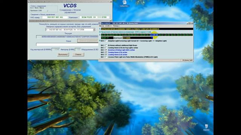Image resolution: width=241 pixels, height=135 pixels.
Task: Uncheck Bit 4 Assistance Driving Light active
Action: click(x=106, y=50)
